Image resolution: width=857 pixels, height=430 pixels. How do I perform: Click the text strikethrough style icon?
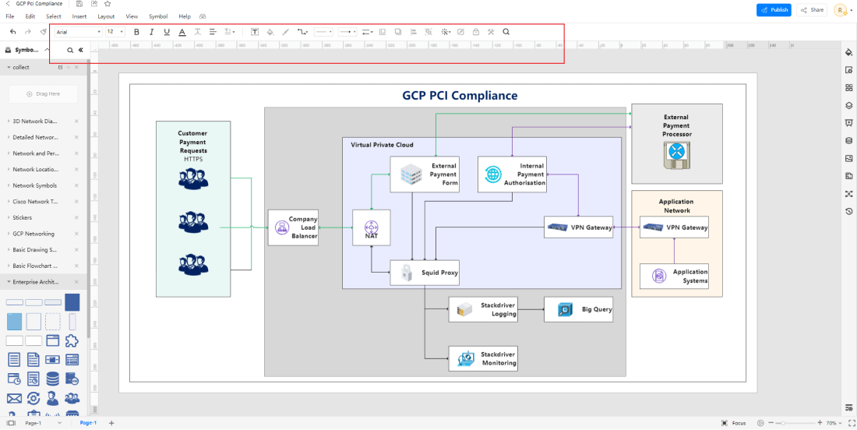click(x=197, y=32)
